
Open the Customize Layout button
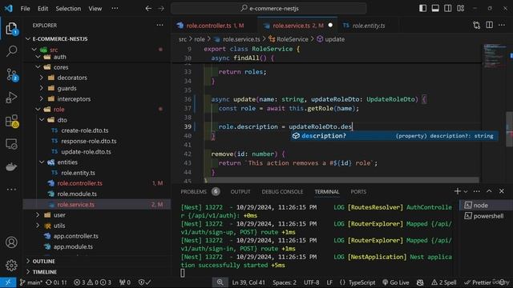pyautogui.click(x=461, y=8)
